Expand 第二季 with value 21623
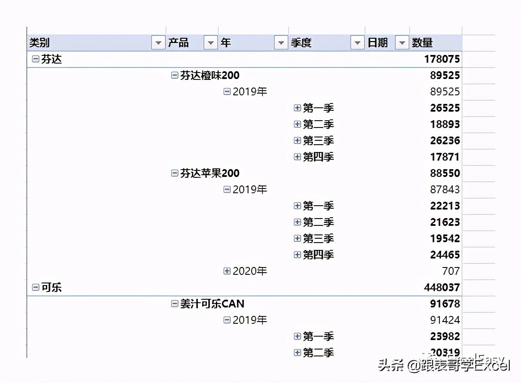 tap(297, 222)
